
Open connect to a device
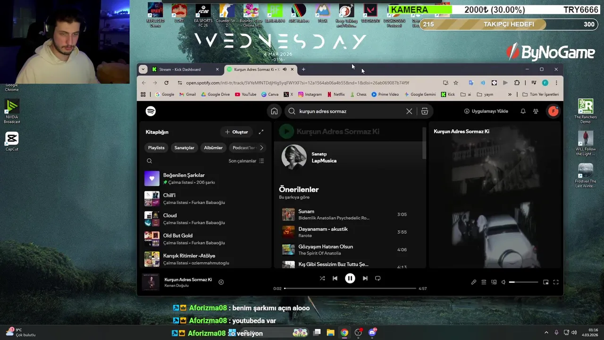[x=494, y=282]
